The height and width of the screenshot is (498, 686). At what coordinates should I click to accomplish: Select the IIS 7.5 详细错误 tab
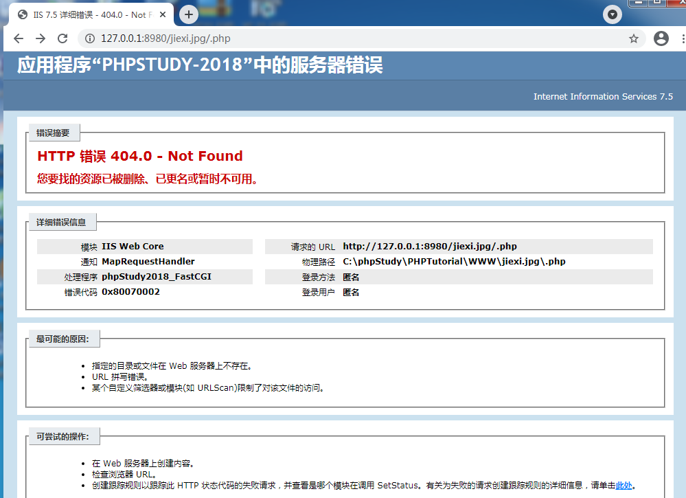91,15
